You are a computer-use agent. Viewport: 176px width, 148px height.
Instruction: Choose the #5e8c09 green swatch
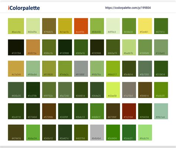161,90
